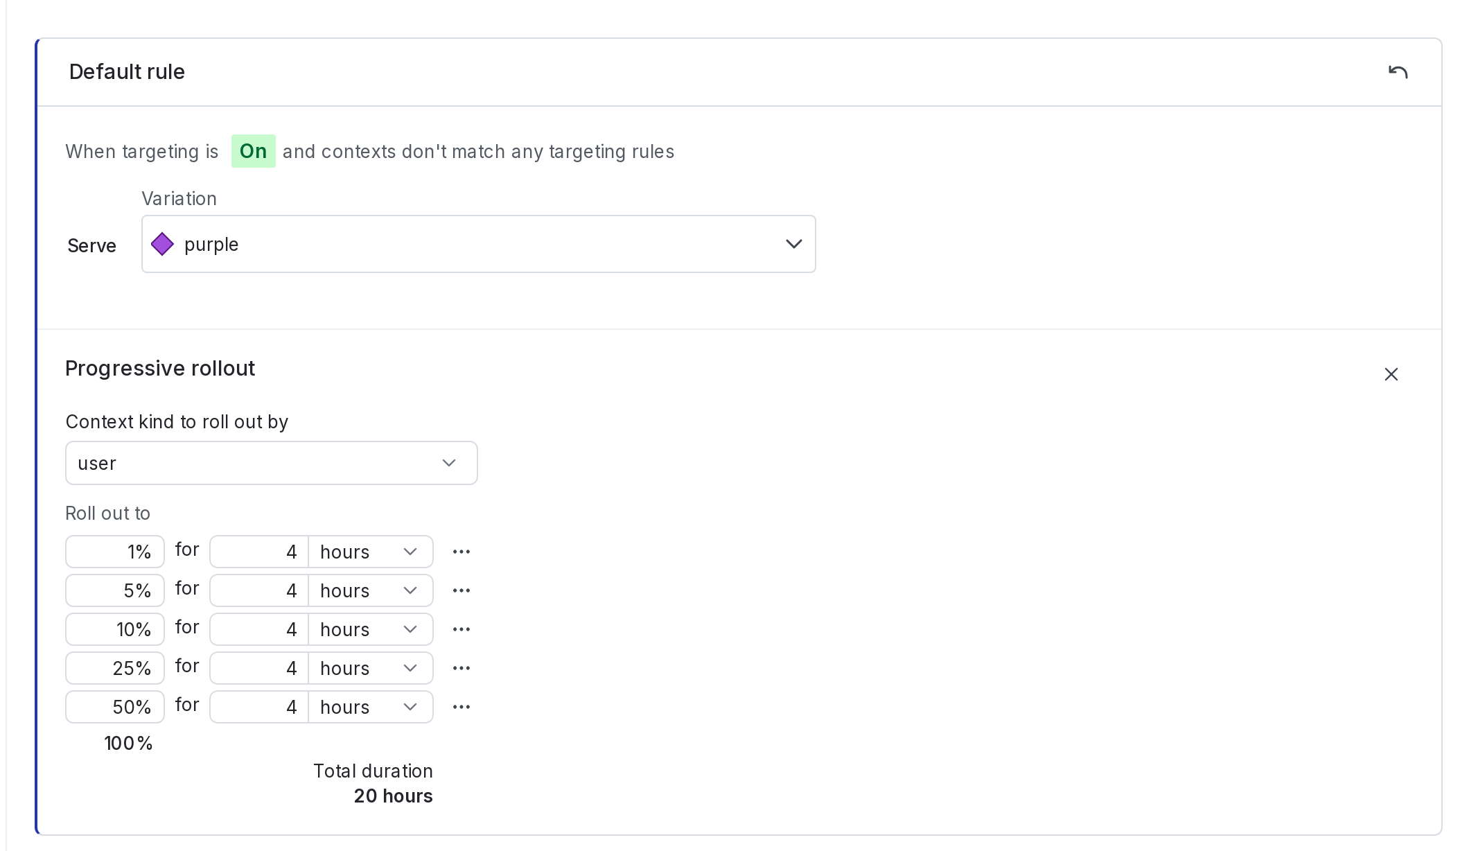Open more options menu for 5% step
Screen dimensions: 1469x851
tap(461, 590)
